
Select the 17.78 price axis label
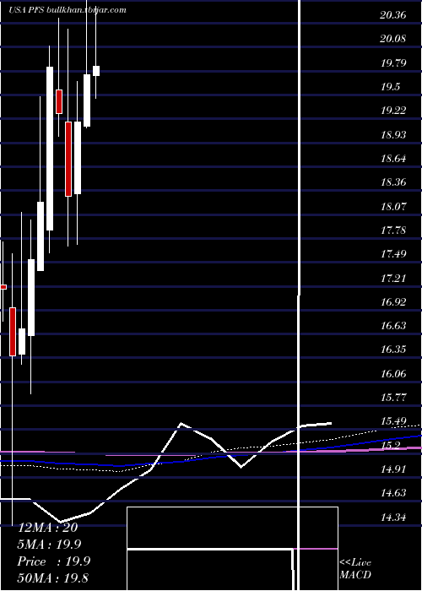393,230
